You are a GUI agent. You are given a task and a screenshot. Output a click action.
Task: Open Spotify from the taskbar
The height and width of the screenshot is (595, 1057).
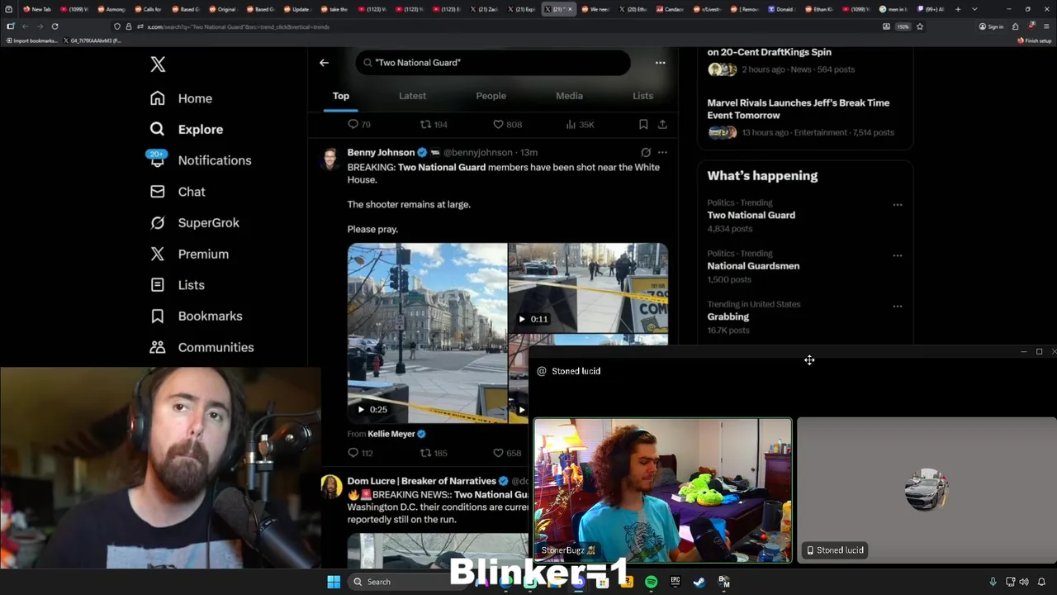point(651,582)
